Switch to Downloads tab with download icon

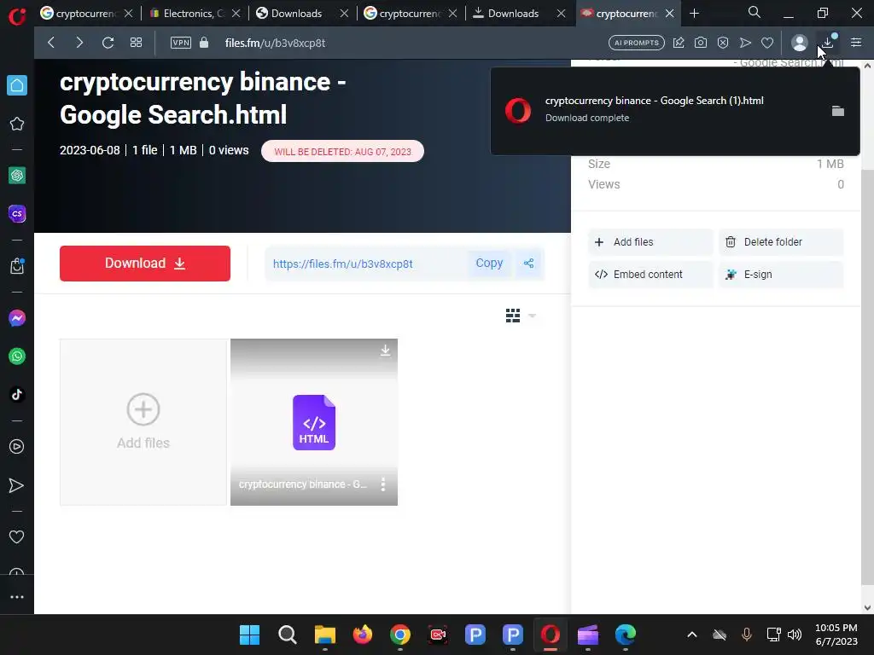[x=512, y=14]
